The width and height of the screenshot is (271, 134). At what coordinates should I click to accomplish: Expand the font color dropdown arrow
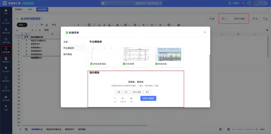[112, 25]
